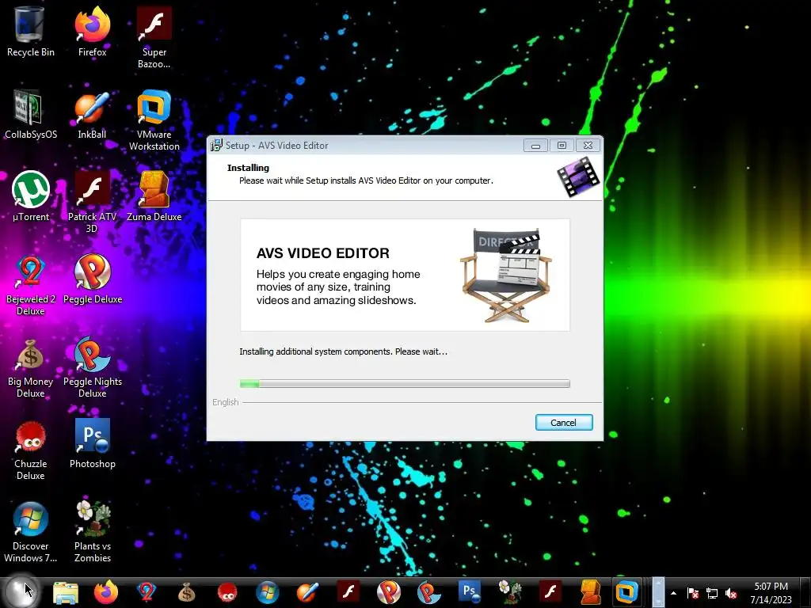Click 'Installing additional system components' status text
811x608 pixels.
click(344, 351)
